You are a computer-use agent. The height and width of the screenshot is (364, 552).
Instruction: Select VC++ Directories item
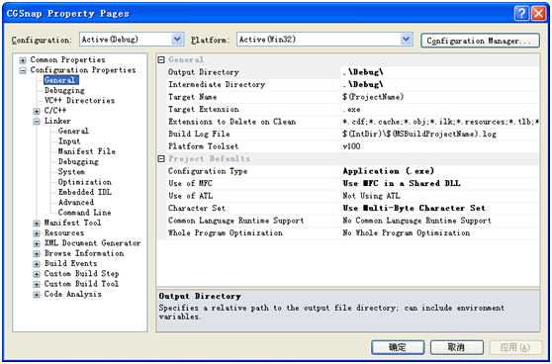tap(79, 100)
